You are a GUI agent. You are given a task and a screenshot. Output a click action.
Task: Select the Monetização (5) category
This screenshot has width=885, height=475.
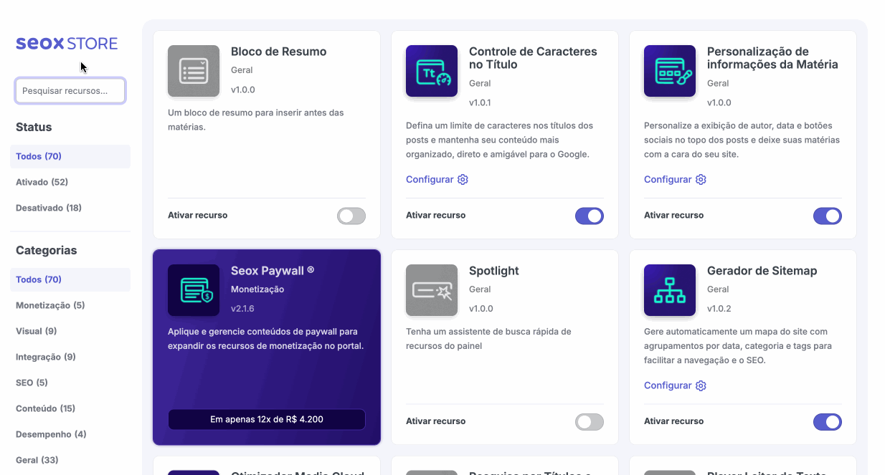pos(70,305)
